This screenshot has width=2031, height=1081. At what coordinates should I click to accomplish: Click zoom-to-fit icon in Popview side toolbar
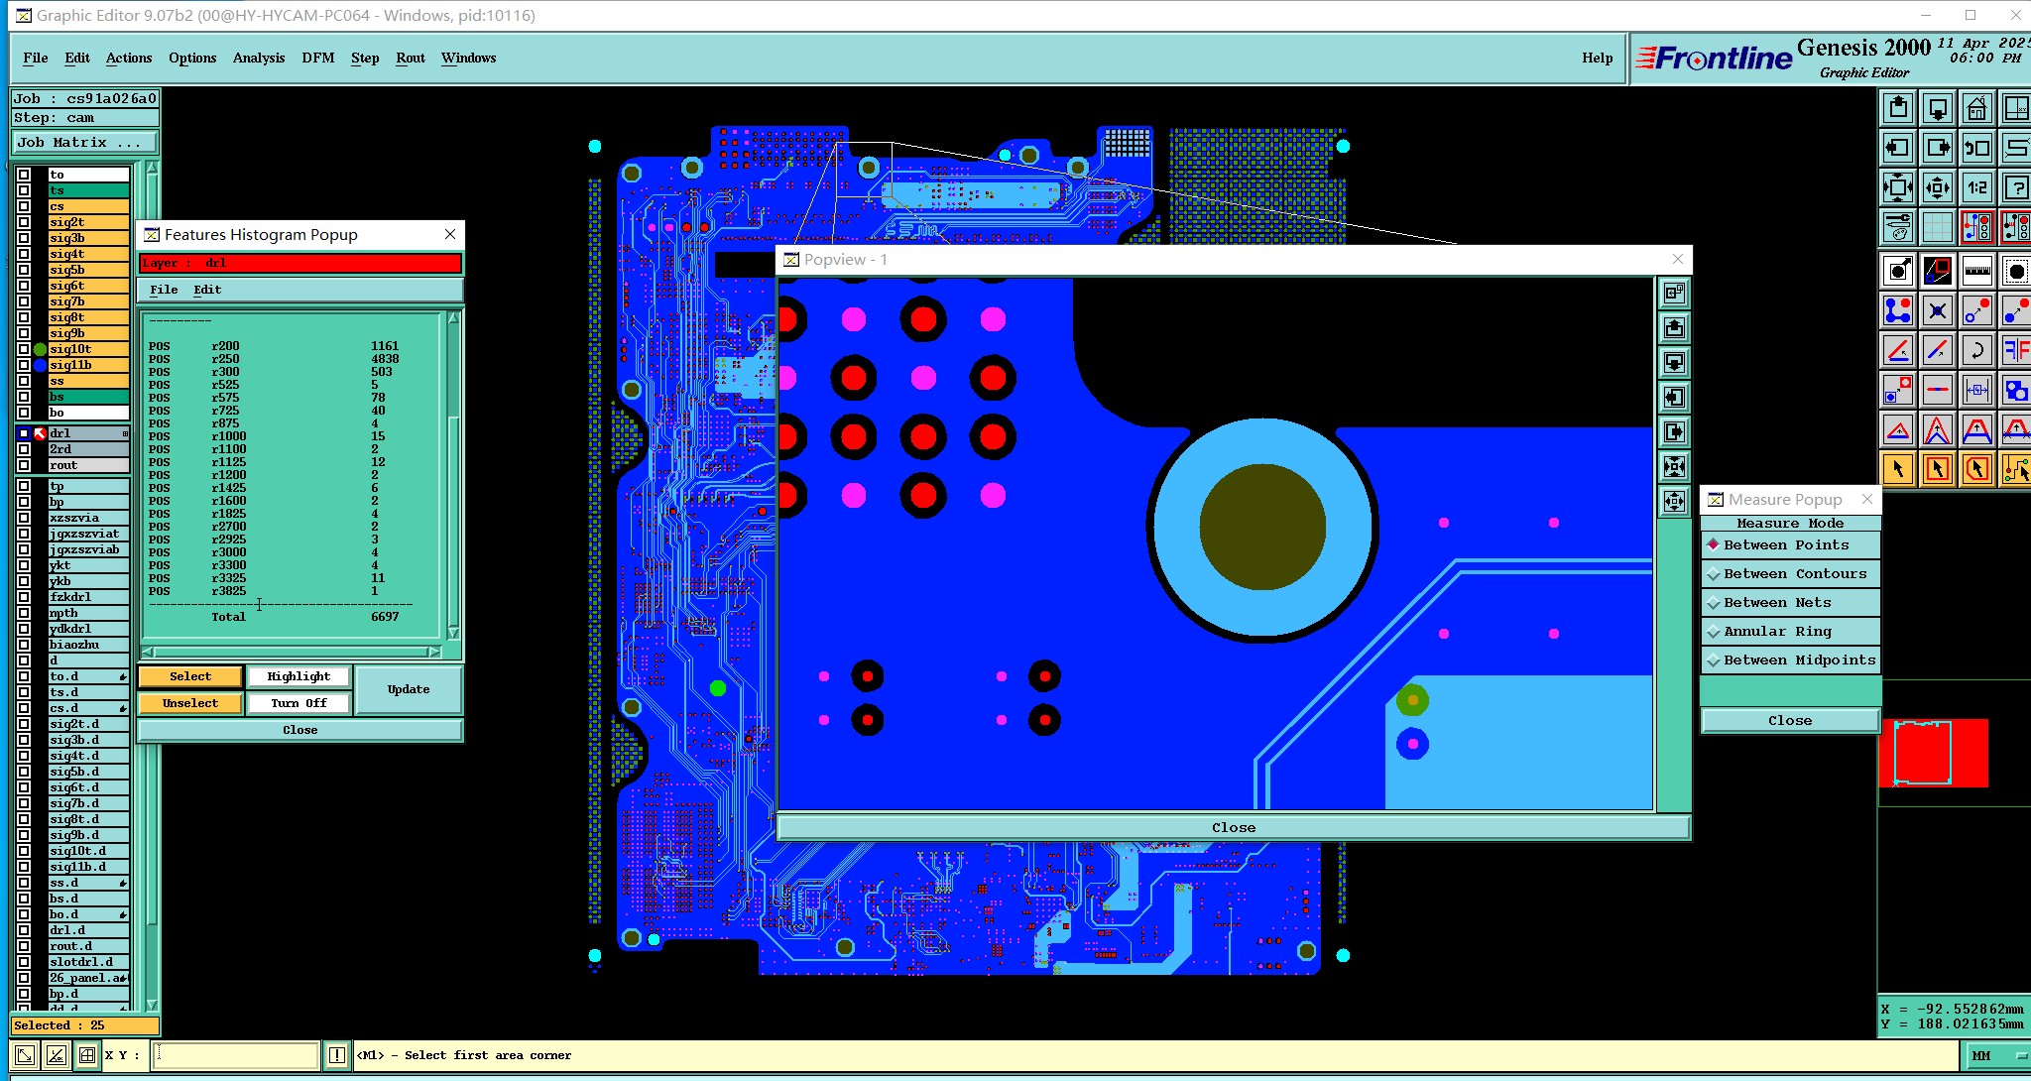(1674, 467)
